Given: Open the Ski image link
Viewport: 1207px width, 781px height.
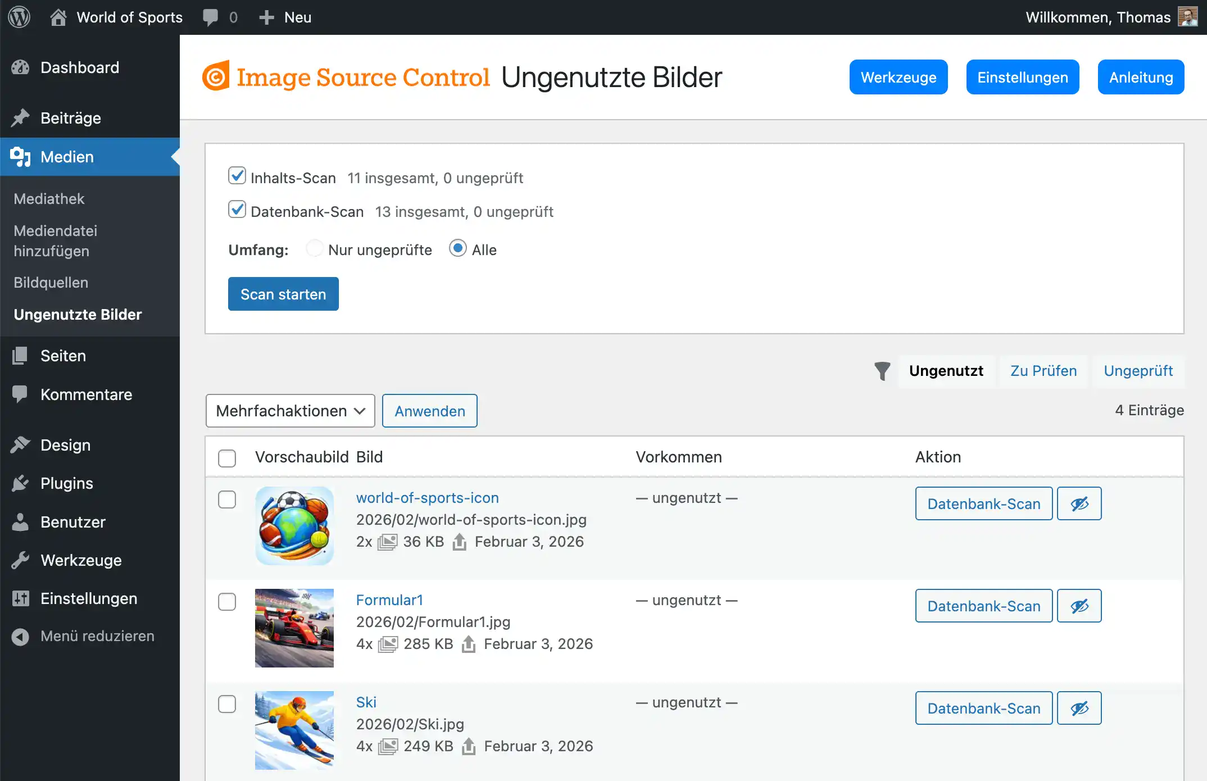Looking at the screenshot, I should 366,702.
